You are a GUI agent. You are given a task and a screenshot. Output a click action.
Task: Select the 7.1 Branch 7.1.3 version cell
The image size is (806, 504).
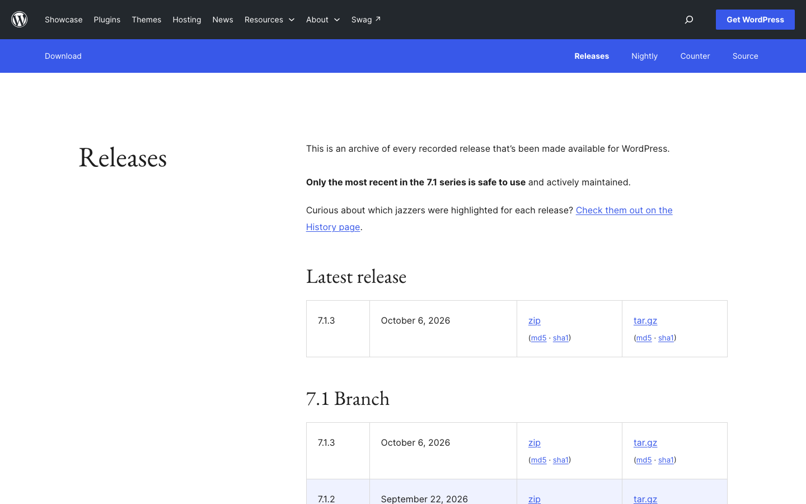pyautogui.click(x=338, y=451)
